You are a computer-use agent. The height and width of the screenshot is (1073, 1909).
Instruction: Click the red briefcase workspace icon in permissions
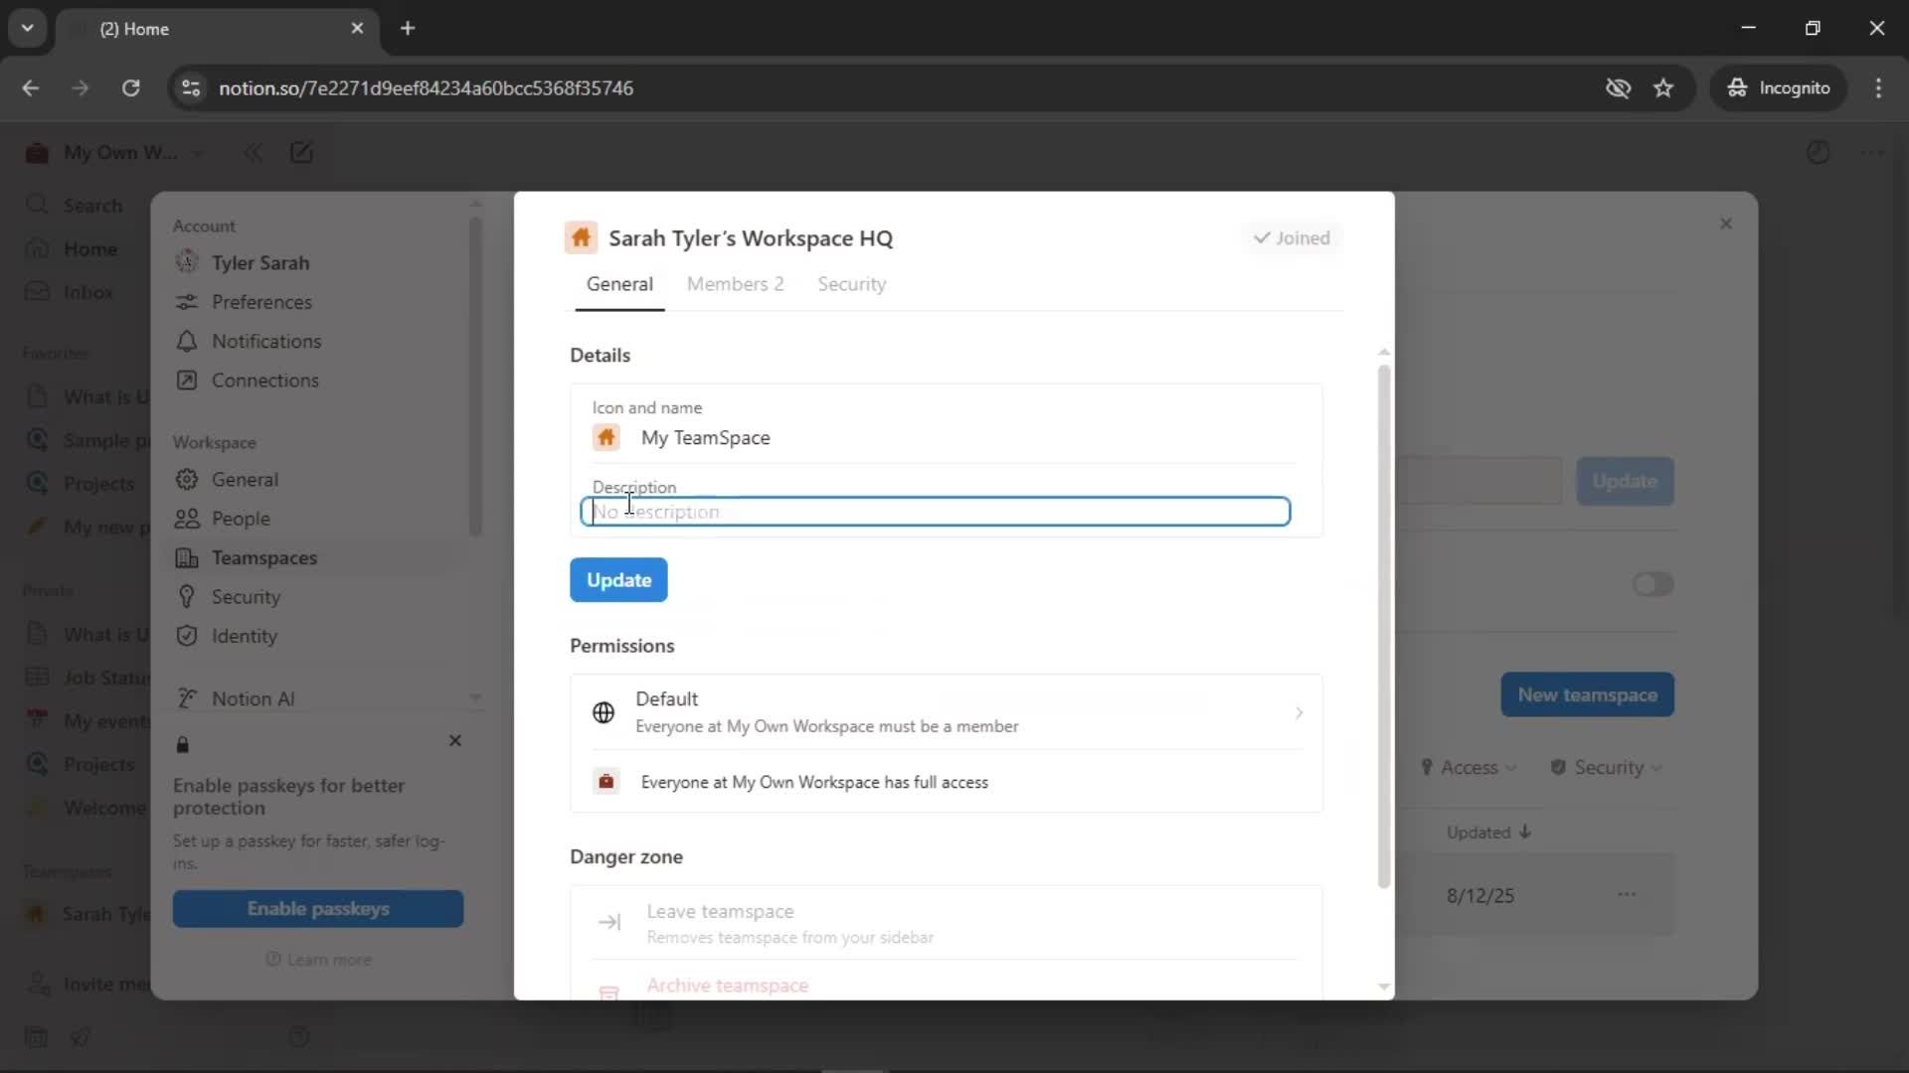tap(607, 782)
